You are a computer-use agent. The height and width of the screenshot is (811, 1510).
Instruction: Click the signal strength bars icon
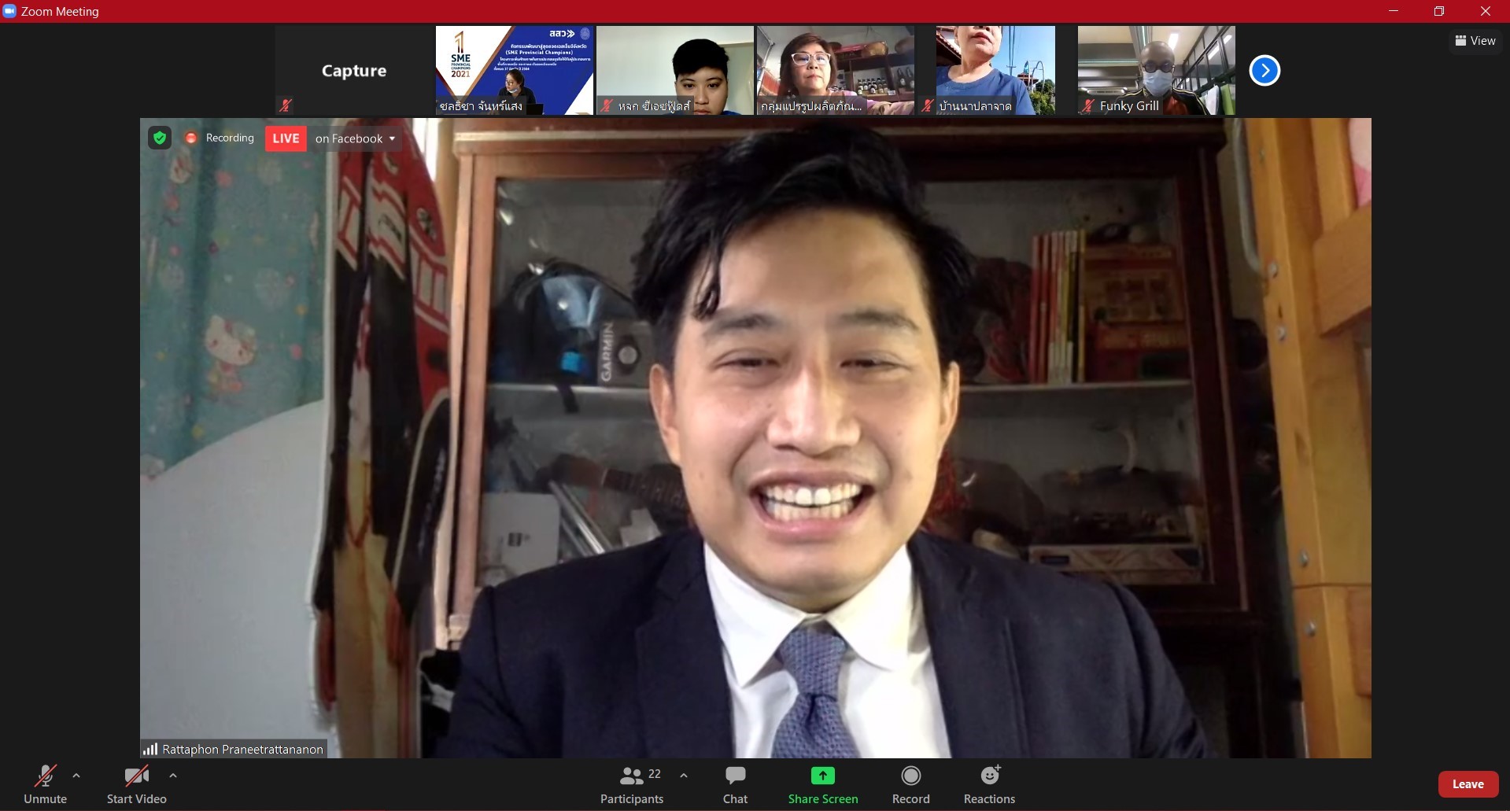tap(150, 749)
